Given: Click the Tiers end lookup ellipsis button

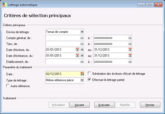Looking at the screenshot, I should click(x=130, y=44).
